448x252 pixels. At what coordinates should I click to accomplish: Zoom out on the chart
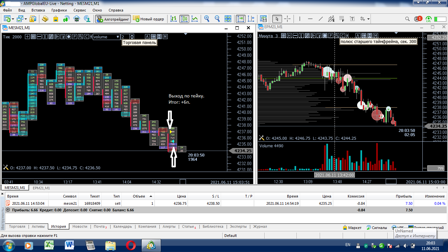(217, 19)
